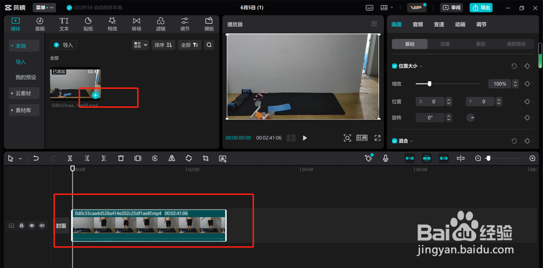Screen dimensions: 543x268
Task: Open the 贴纸 stickers panel
Action: tap(88, 24)
